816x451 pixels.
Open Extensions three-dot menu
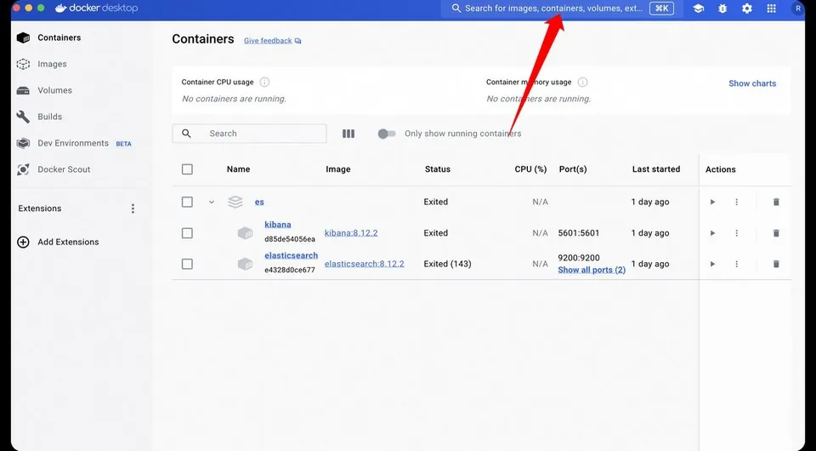pos(133,208)
